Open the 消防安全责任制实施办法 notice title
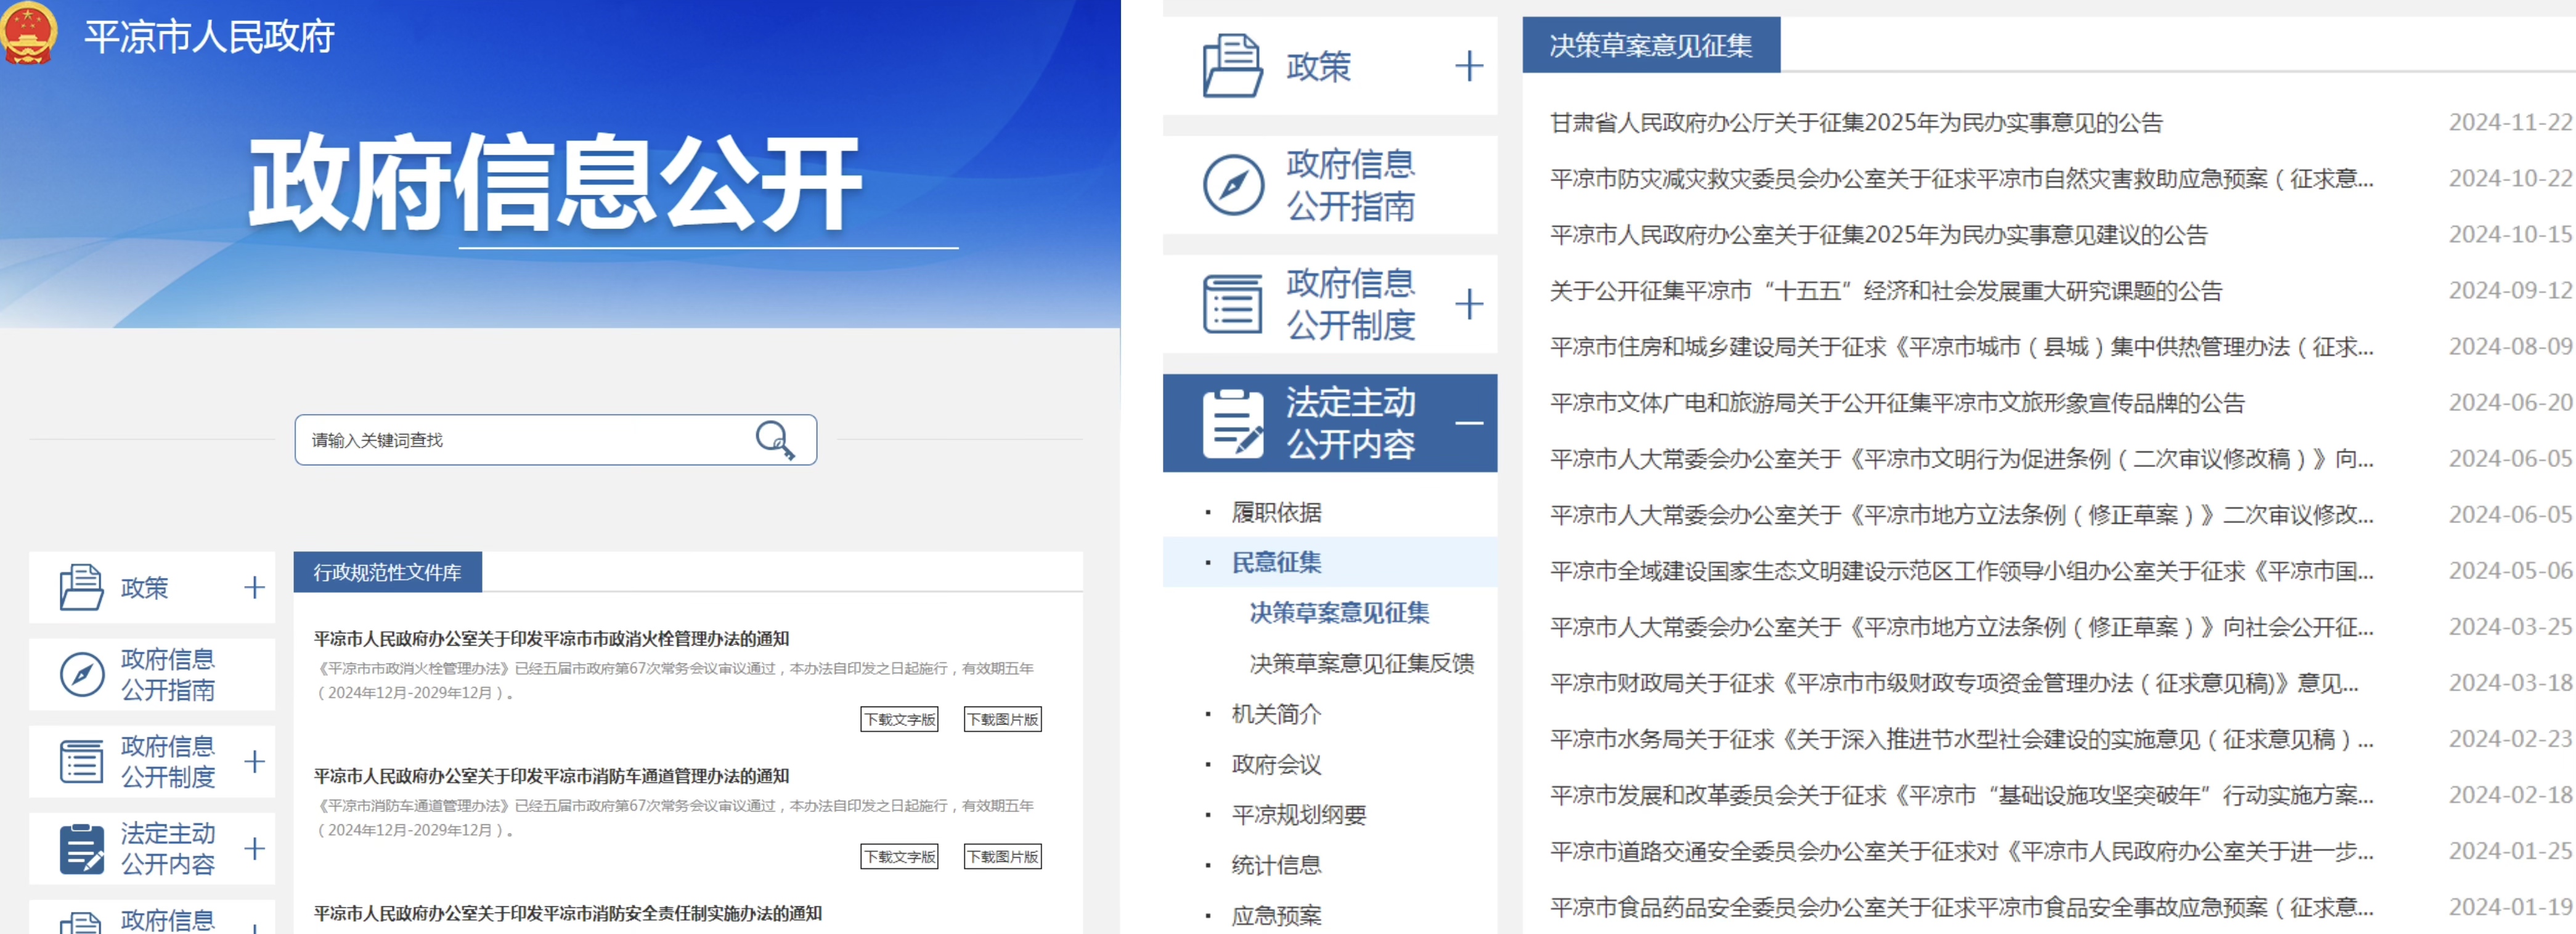The height and width of the screenshot is (934, 2576). [x=568, y=913]
